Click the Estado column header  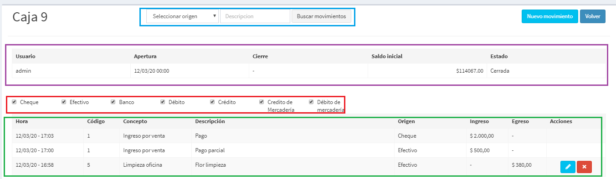pyautogui.click(x=499, y=56)
